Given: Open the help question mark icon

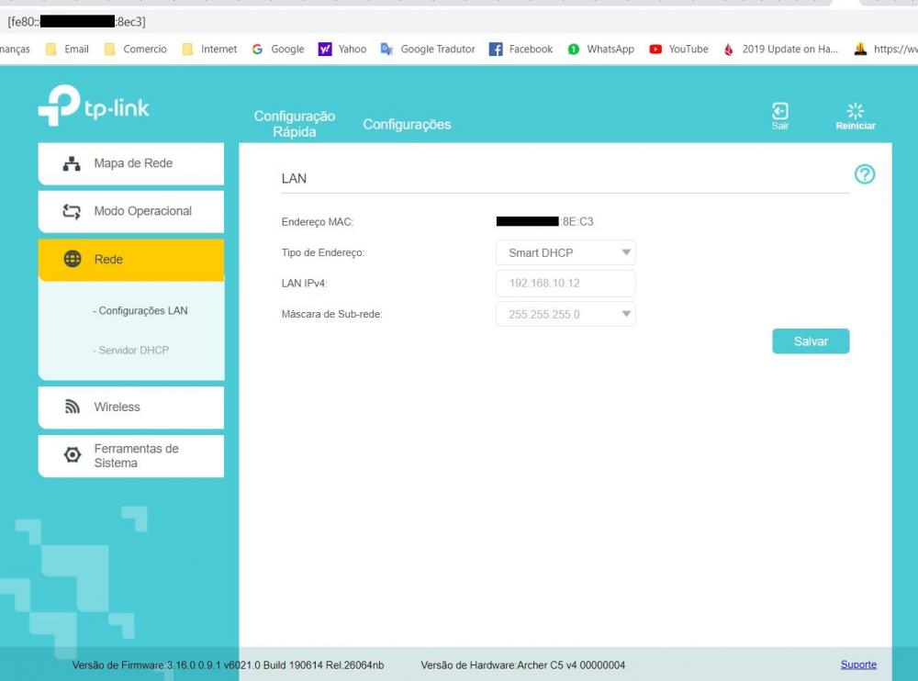Looking at the screenshot, I should (864, 174).
